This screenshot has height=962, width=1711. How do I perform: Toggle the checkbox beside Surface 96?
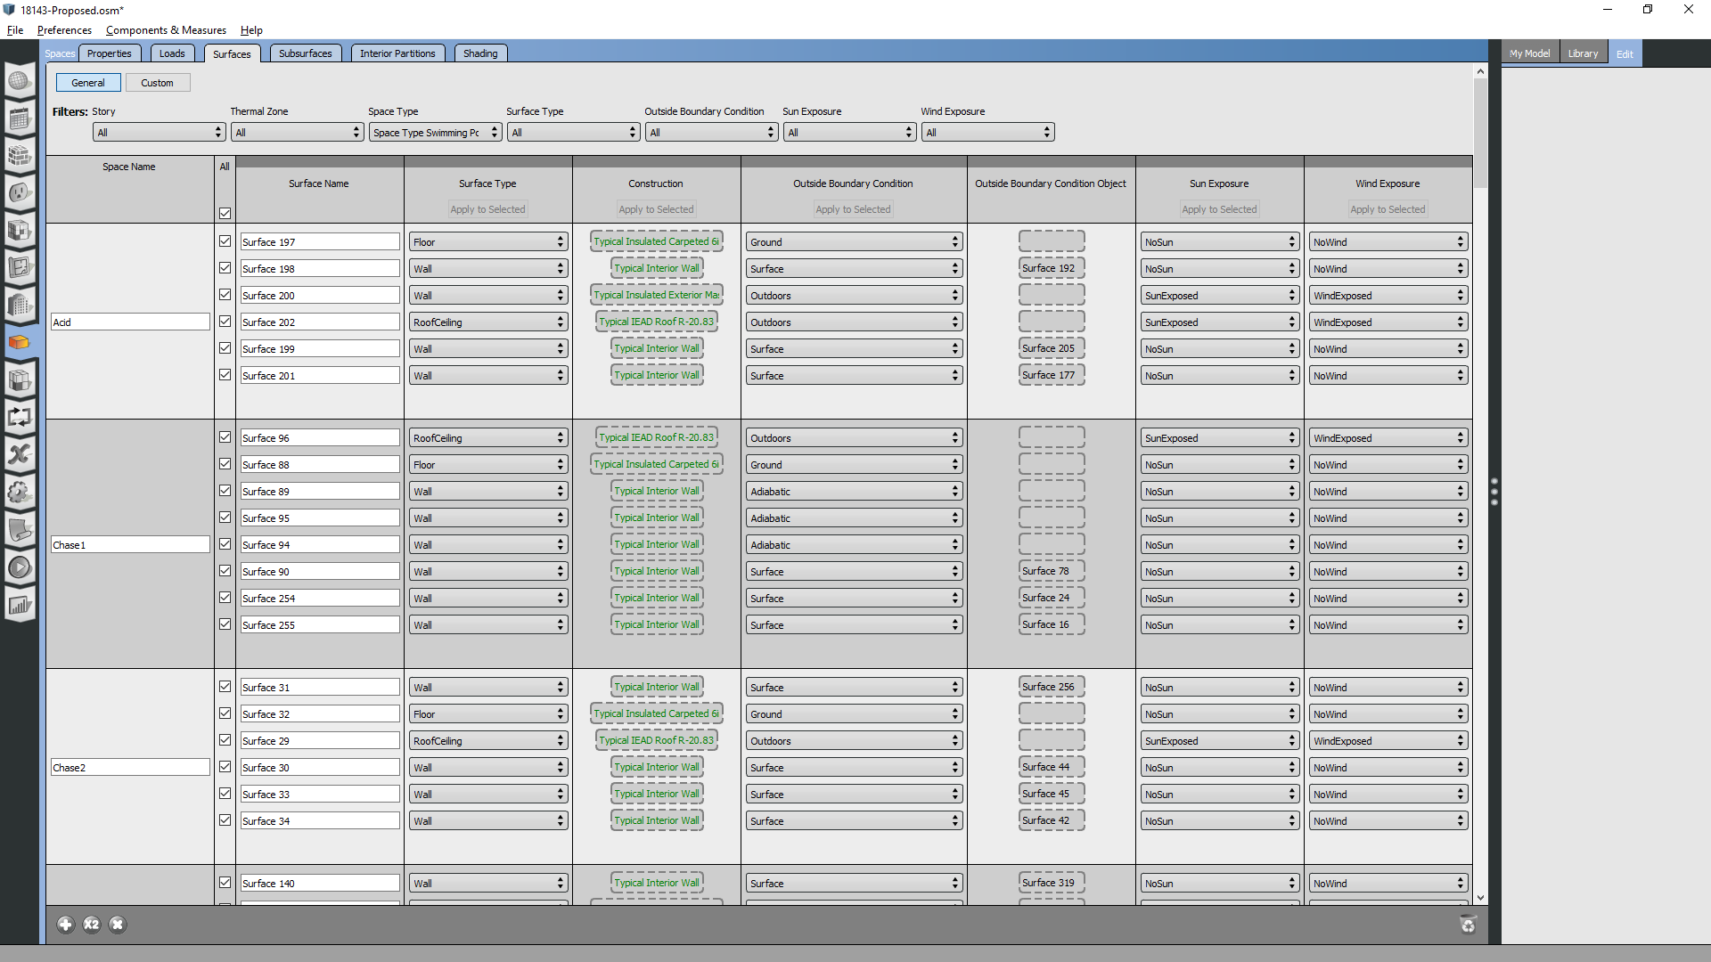pyautogui.click(x=225, y=437)
